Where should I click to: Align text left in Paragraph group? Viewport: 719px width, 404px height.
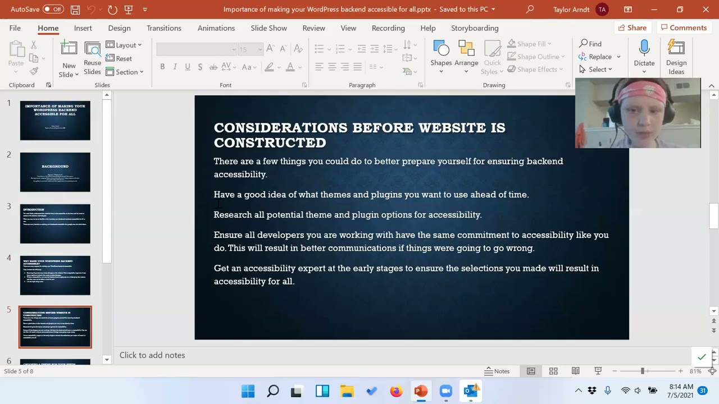[319, 67]
